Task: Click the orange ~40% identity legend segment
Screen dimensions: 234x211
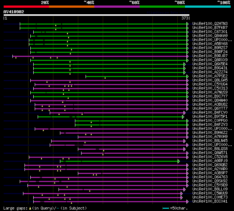Action: click(72, 7)
